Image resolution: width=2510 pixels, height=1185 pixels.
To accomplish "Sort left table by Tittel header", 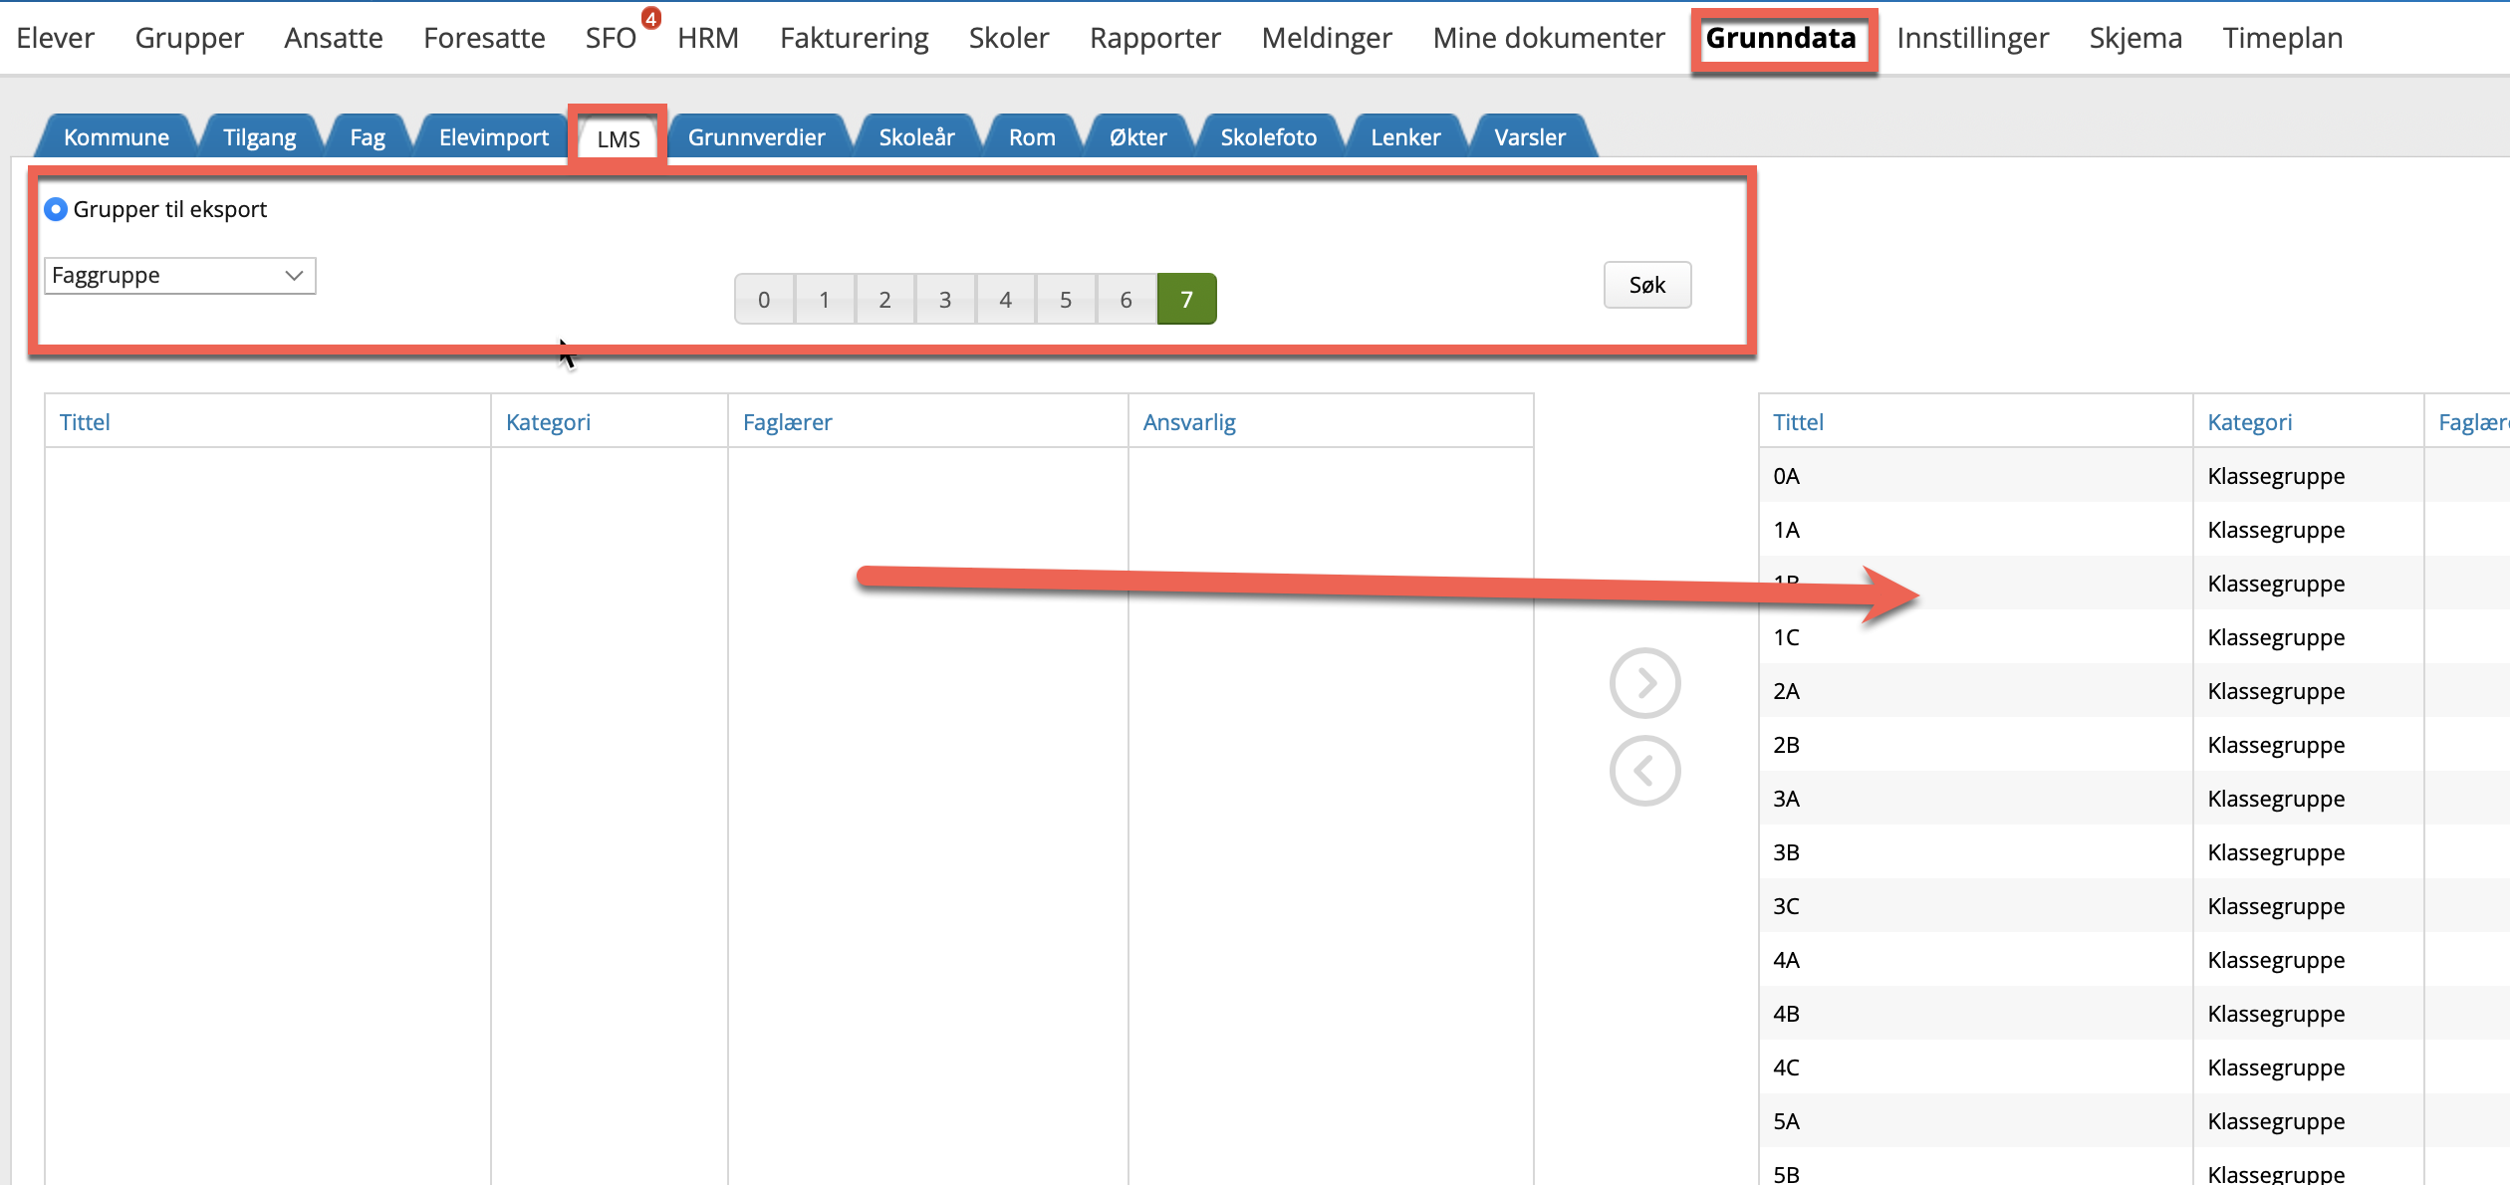I will [x=85, y=422].
